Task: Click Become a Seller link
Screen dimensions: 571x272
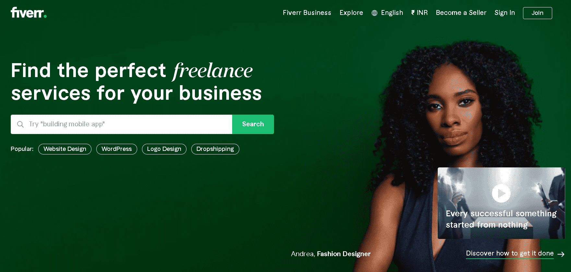Action: click(461, 13)
